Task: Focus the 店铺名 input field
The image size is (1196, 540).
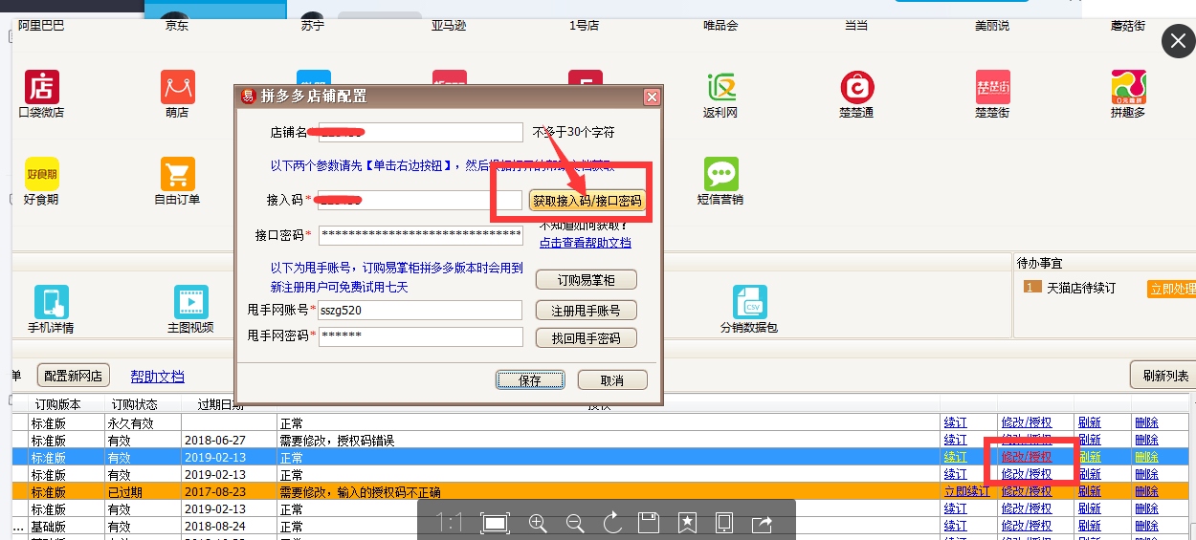Action: pyautogui.click(x=421, y=132)
